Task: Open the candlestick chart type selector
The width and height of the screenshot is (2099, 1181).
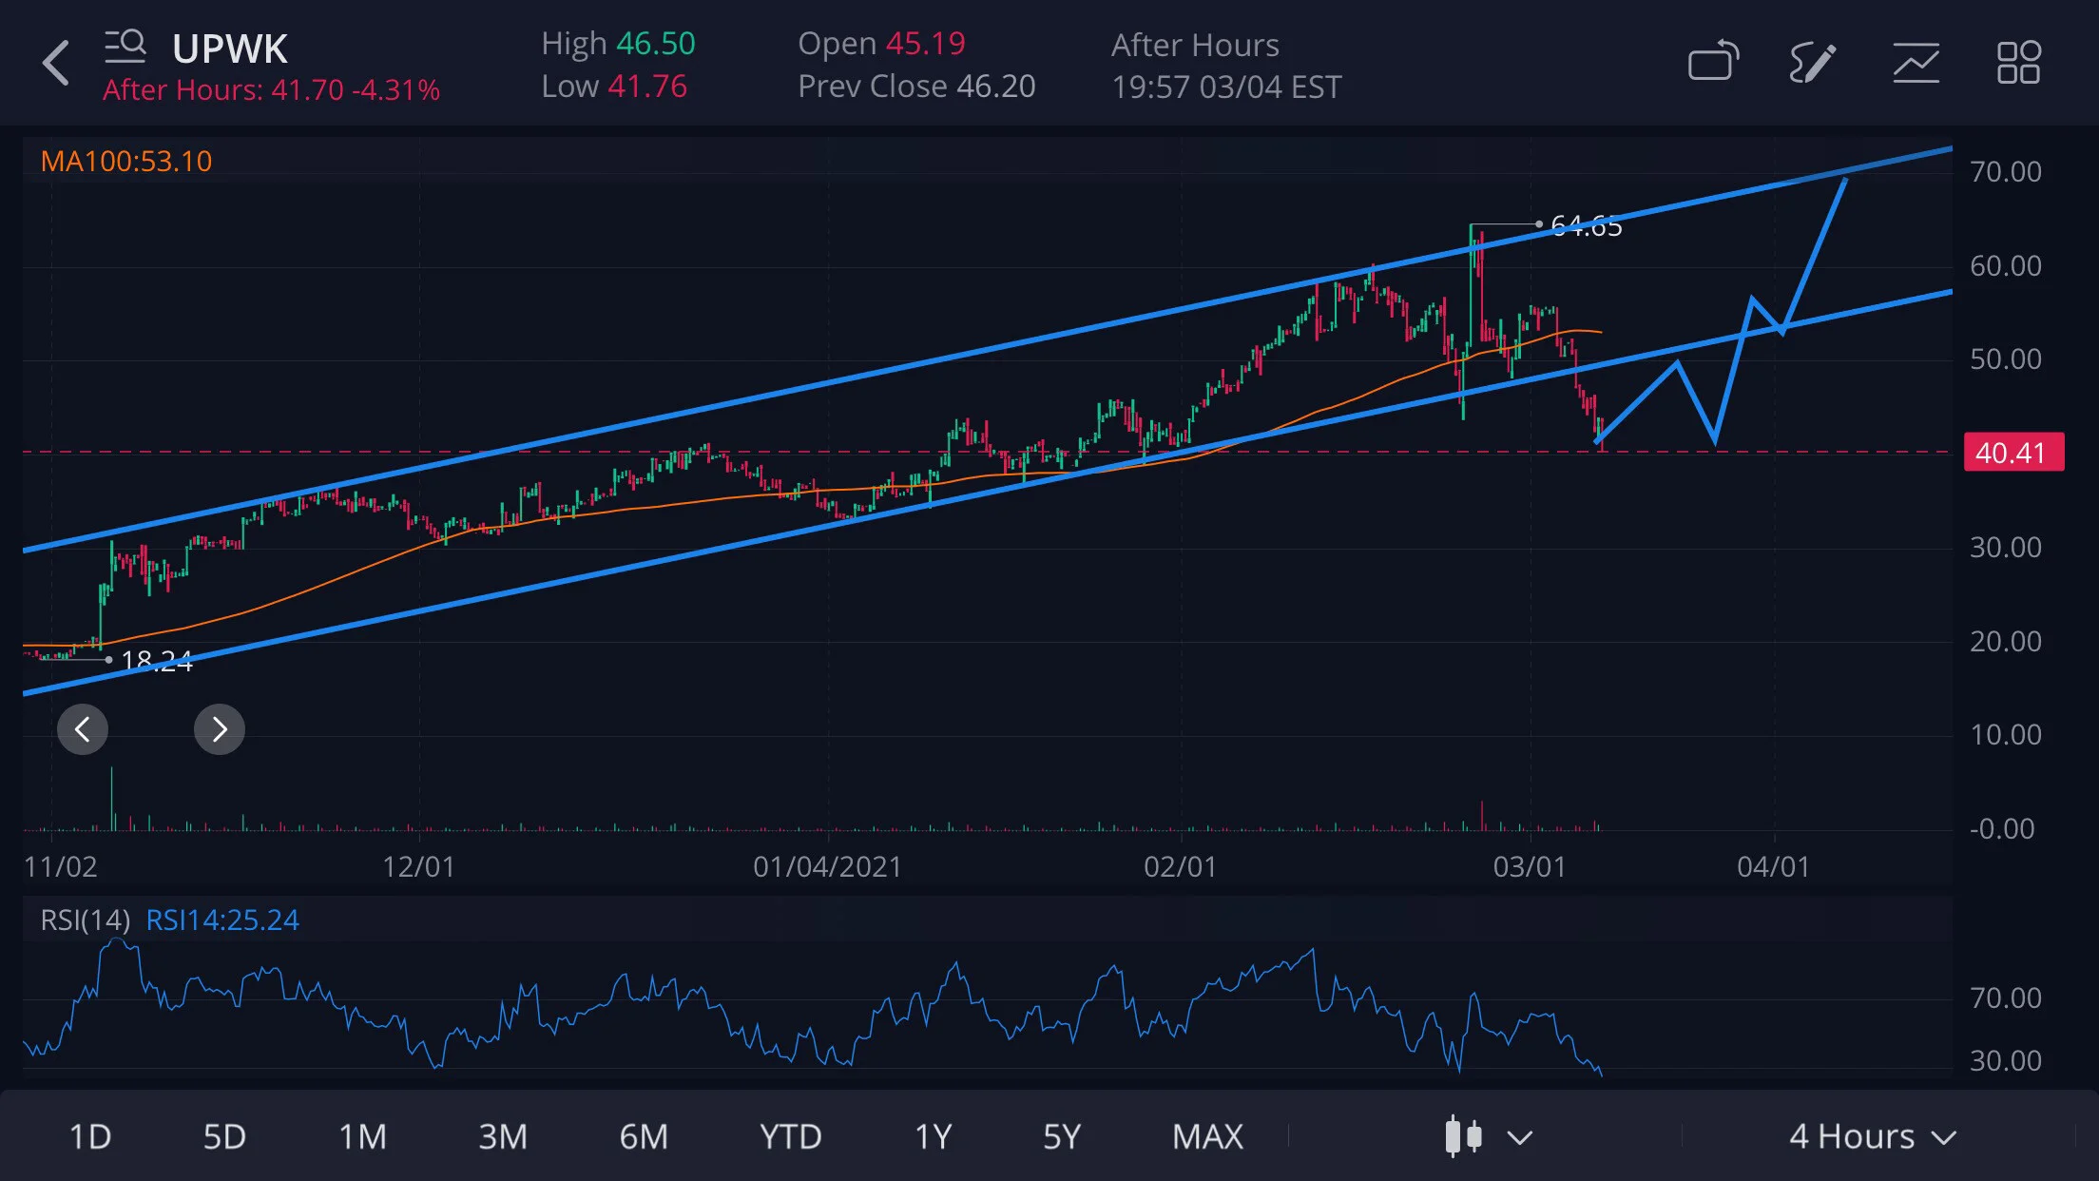Action: (1489, 1136)
